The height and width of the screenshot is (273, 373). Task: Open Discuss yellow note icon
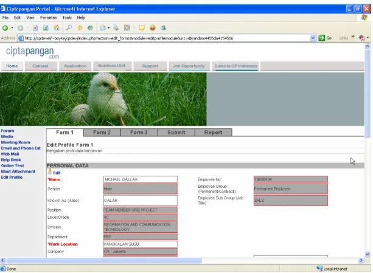click(142, 28)
